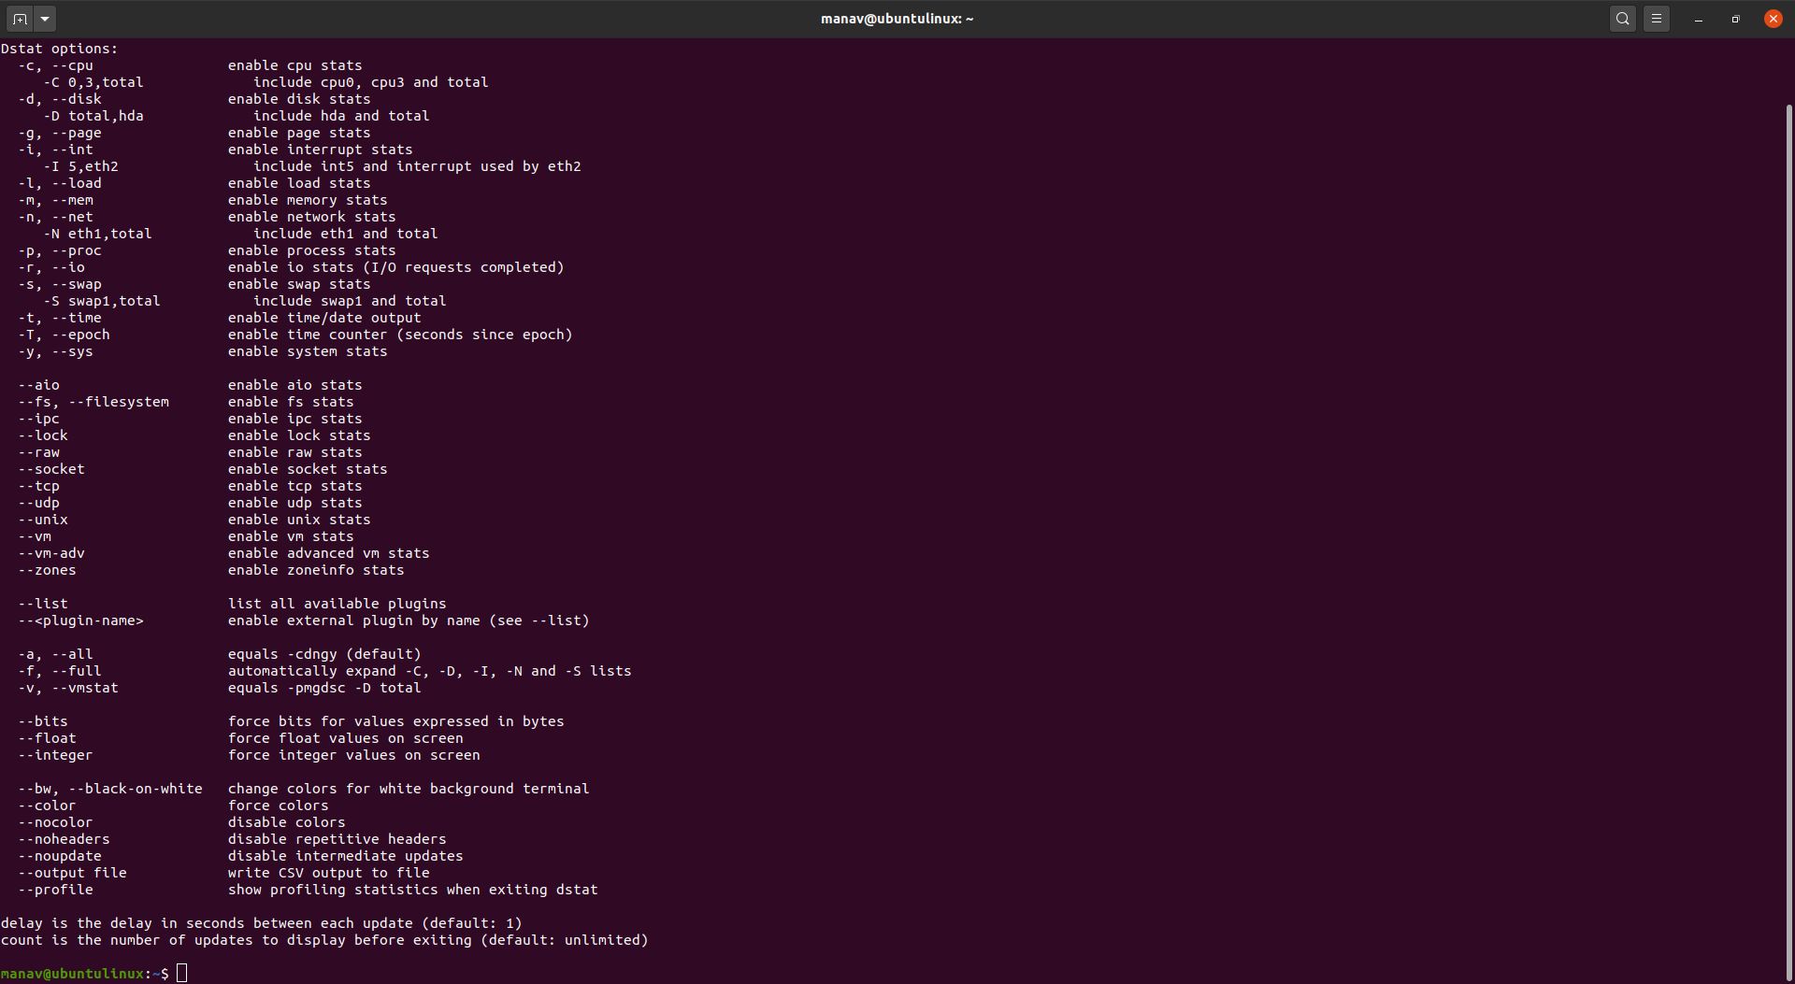This screenshot has height=984, width=1795.
Task: Click the '-c, --cpu' option
Action: [56, 65]
